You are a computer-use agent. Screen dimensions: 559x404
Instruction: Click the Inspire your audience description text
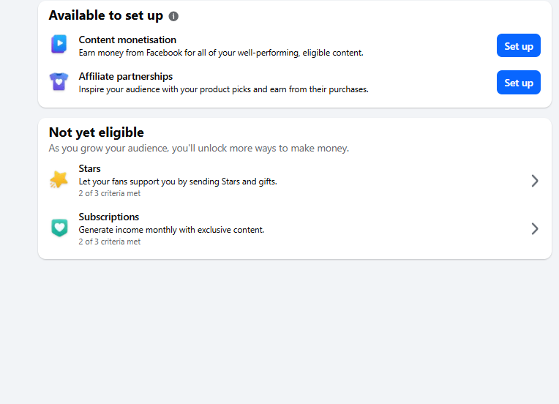224,89
